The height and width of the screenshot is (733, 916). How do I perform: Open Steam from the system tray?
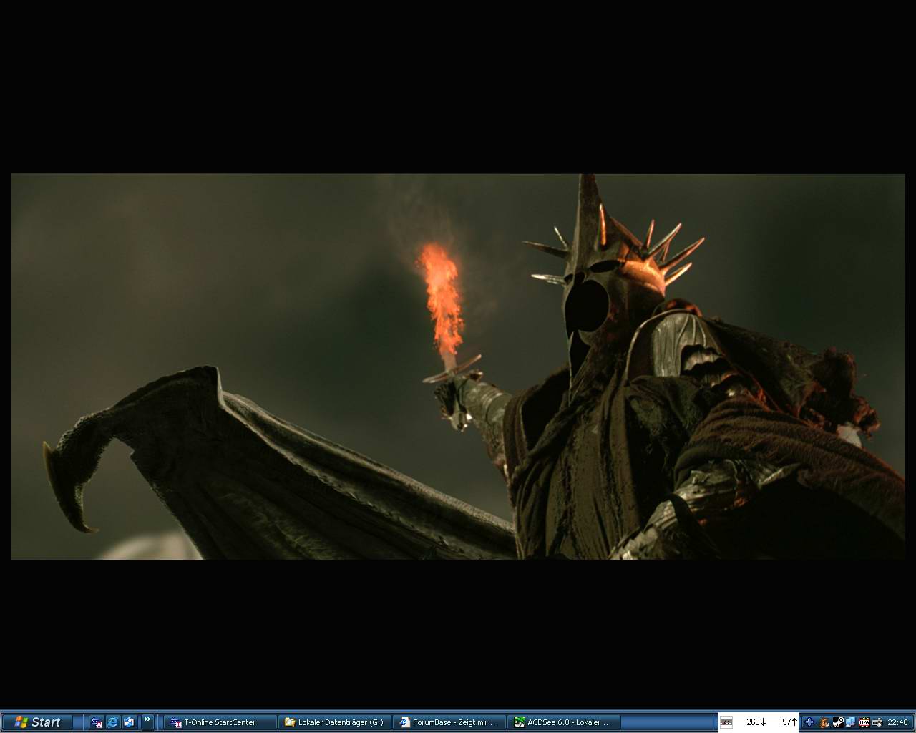click(x=837, y=722)
